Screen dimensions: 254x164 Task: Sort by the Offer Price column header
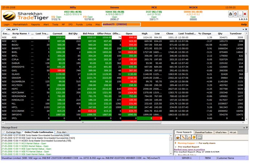[x=104, y=33]
